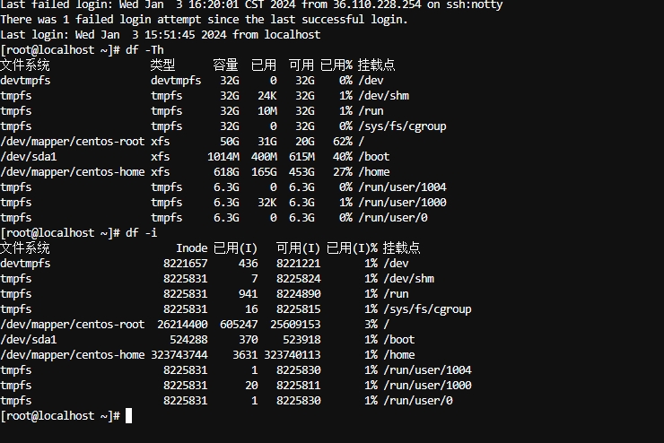The width and height of the screenshot is (664, 443).
Task: Click the 605247 used inodes value
Action: click(239, 324)
